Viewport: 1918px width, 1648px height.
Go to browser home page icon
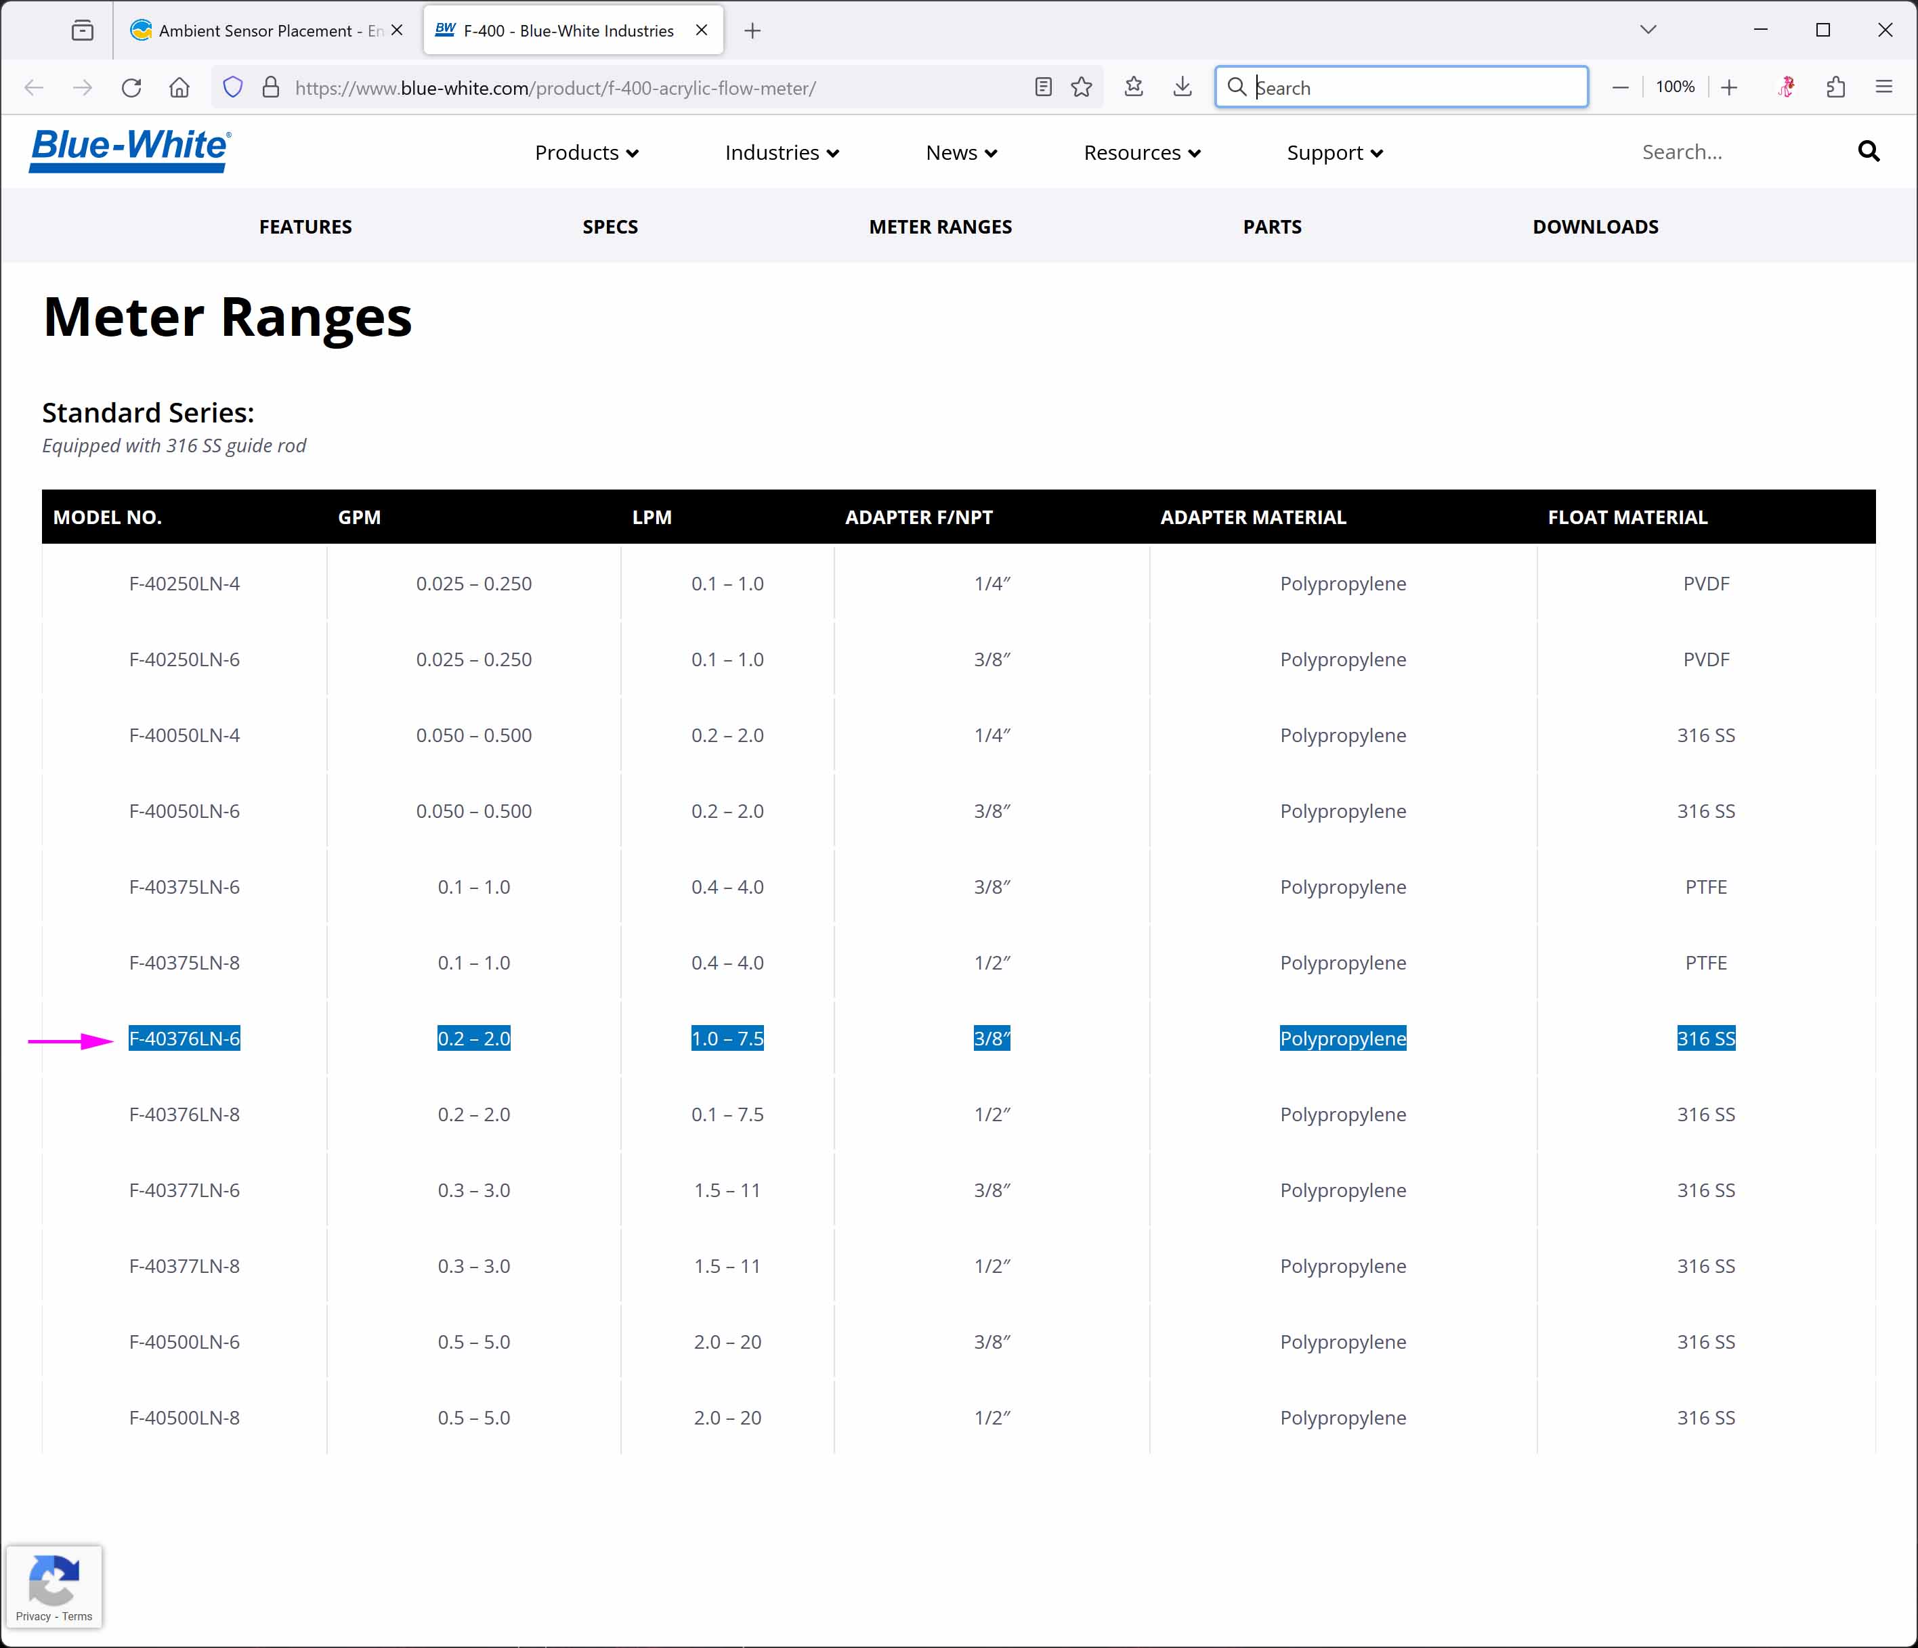[179, 88]
